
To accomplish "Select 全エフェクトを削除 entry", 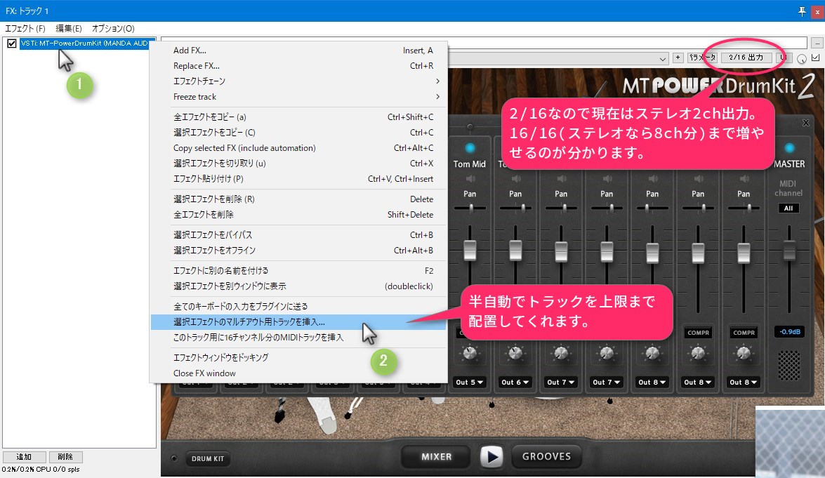I will point(299,215).
